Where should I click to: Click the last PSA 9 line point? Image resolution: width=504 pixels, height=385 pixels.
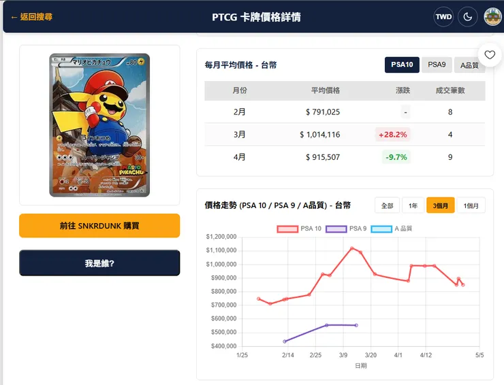pyautogui.click(x=356, y=325)
